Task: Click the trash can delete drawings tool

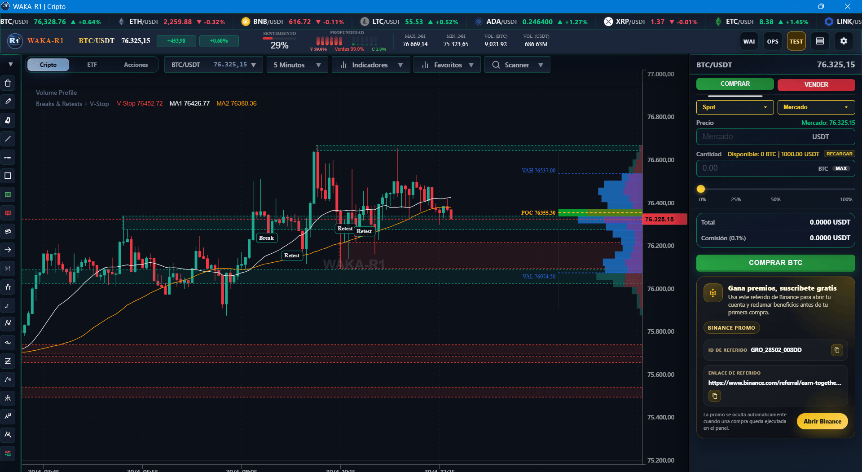Action: coord(8,83)
